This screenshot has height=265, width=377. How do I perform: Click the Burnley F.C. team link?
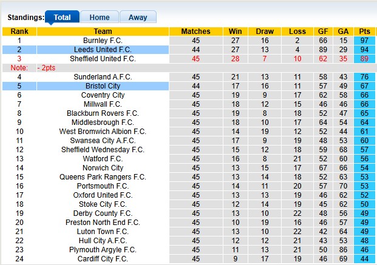click(x=103, y=41)
